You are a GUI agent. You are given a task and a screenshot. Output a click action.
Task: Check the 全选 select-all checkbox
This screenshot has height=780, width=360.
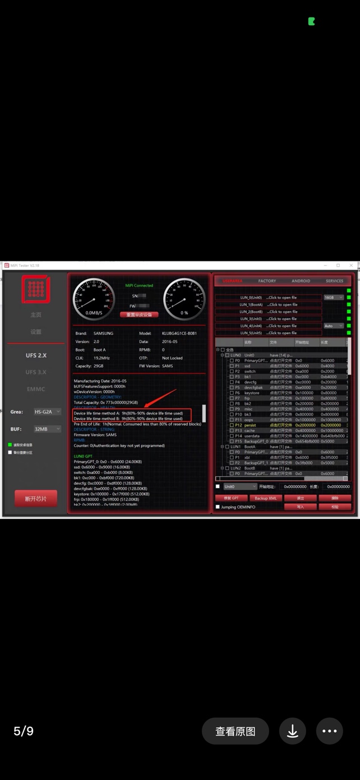(223, 350)
